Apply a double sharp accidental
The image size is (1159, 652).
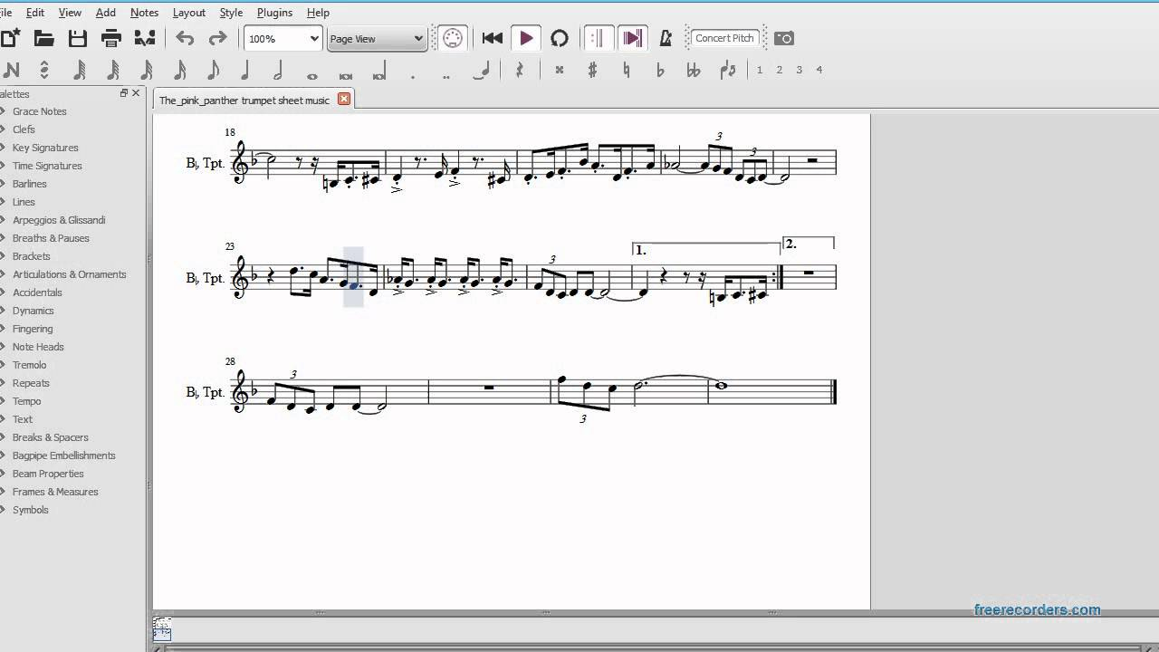[x=559, y=70]
